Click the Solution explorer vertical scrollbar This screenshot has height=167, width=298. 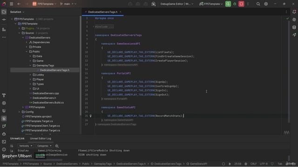pos(81,65)
